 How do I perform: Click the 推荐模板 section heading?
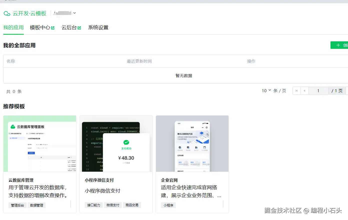coord(14,106)
